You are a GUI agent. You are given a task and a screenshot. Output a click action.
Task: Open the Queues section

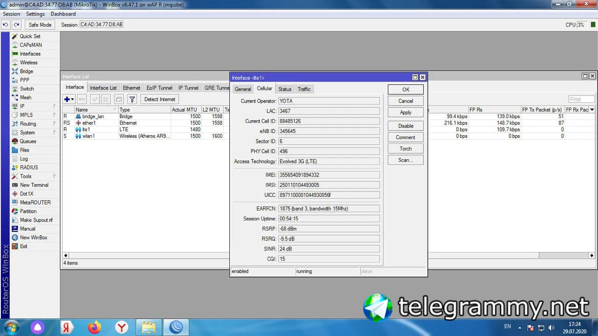[x=28, y=141]
